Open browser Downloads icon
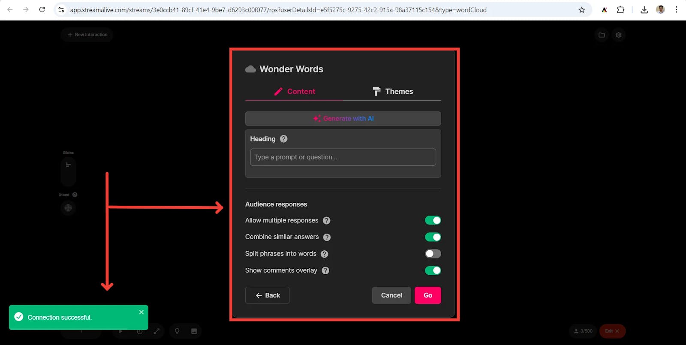Viewport: 686px width, 345px height. point(644,10)
